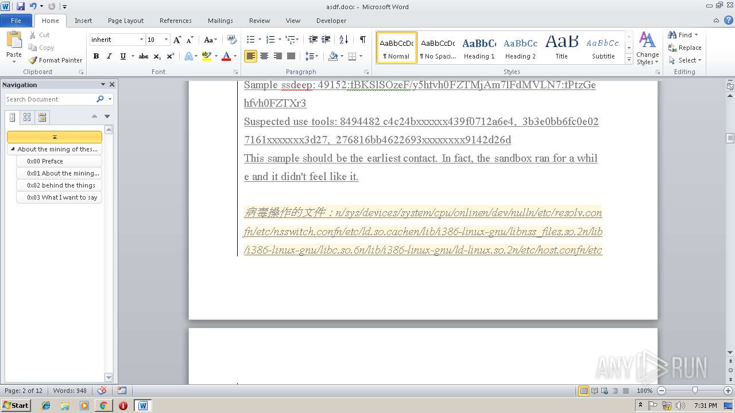The image size is (735, 413).
Task: Click the Paste icon
Action: pos(14,40)
